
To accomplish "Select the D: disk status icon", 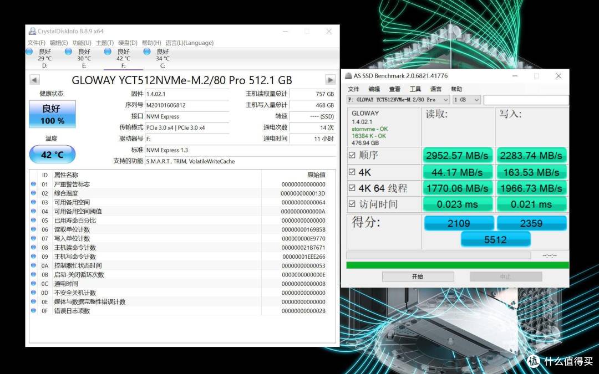I will (29, 52).
